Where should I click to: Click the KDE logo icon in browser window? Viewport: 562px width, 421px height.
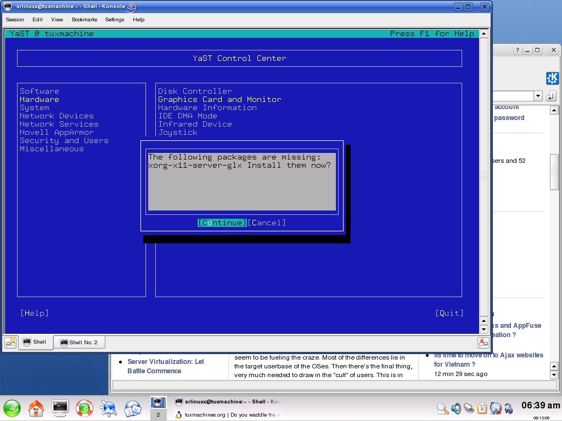552,78
